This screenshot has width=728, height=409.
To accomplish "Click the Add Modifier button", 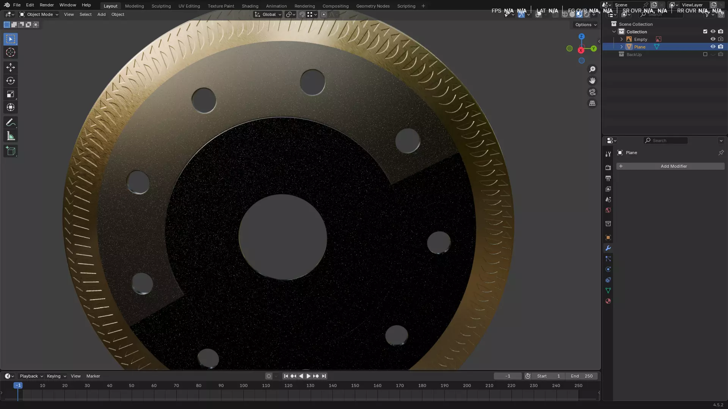I will click(670, 166).
